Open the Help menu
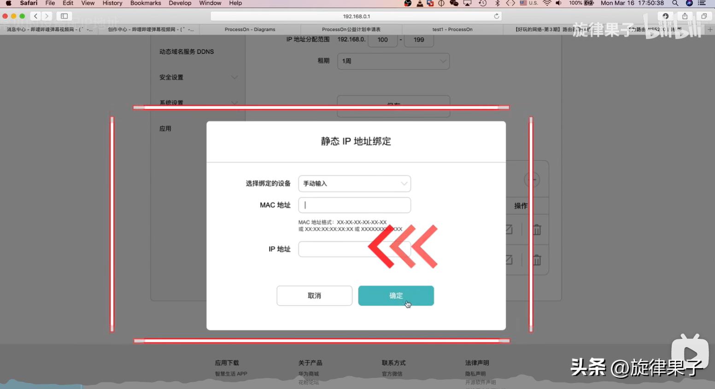Viewport: 715px width, 389px height. click(x=235, y=3)
